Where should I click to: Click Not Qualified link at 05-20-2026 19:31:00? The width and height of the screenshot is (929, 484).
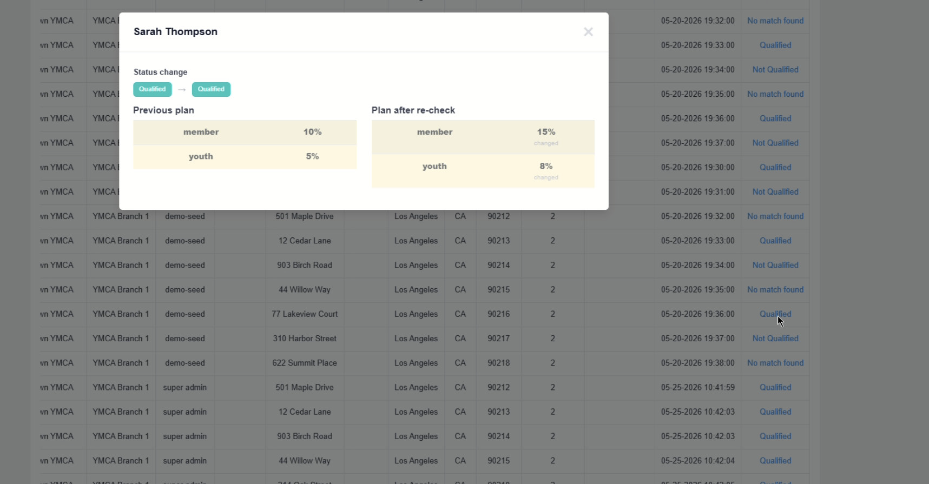point(775,191)
